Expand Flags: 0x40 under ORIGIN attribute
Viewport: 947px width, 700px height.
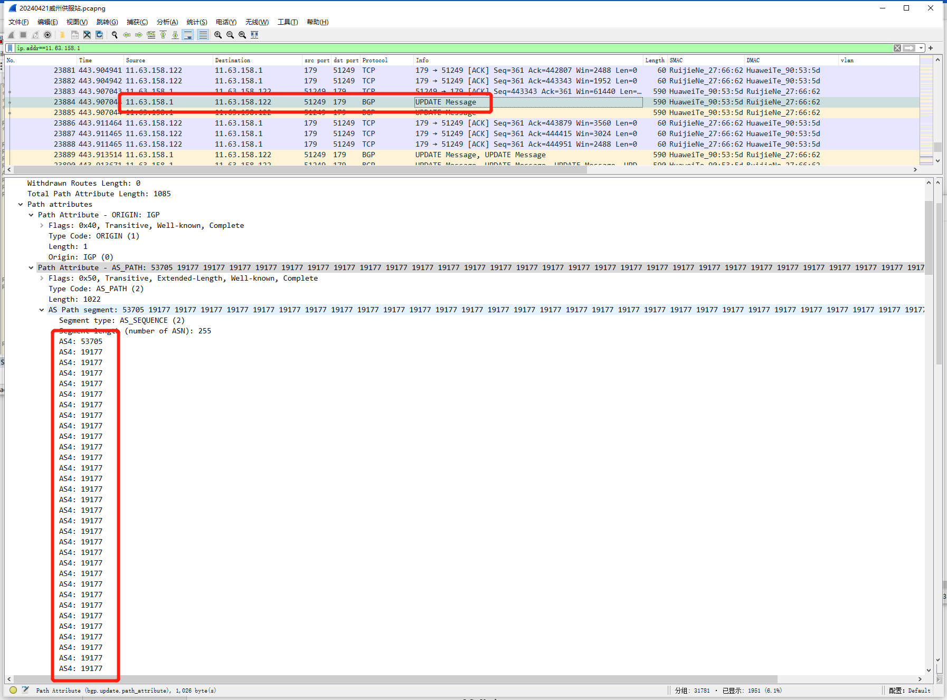[x=42, y=226]
